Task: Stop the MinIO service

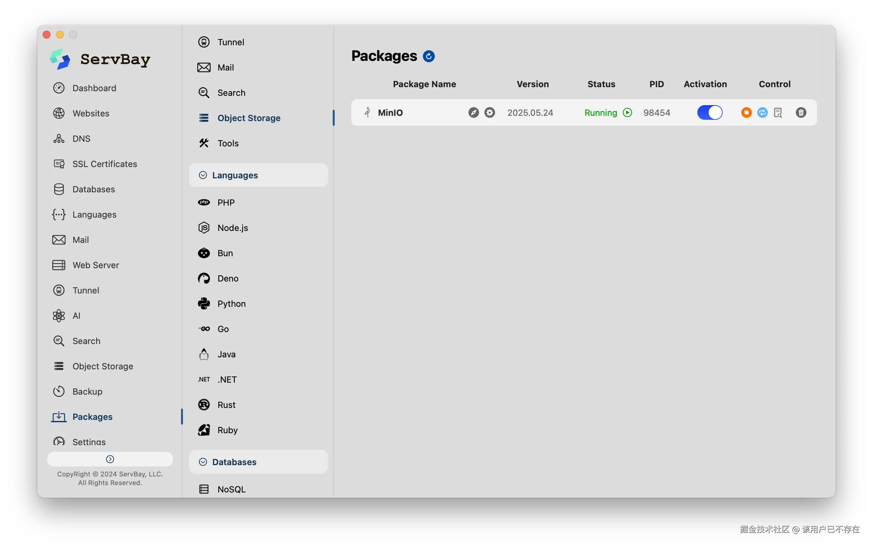Action: 746,112
